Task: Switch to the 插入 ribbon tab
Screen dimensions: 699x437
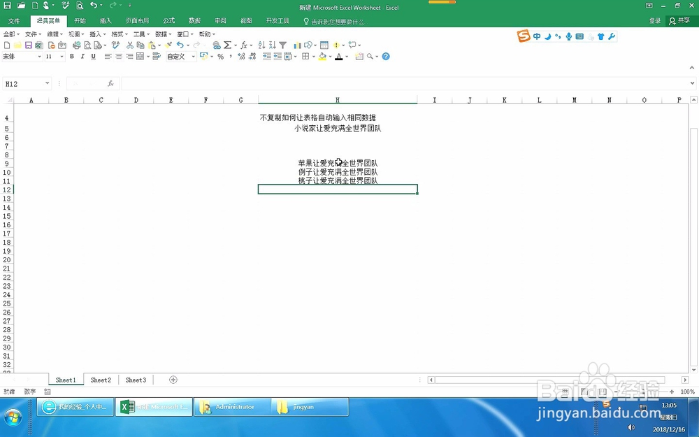Action: coord(106,20)
